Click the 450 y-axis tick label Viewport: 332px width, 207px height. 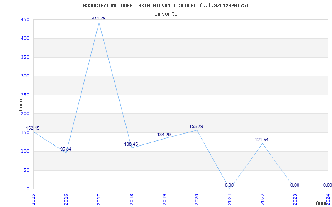[25, 19]
